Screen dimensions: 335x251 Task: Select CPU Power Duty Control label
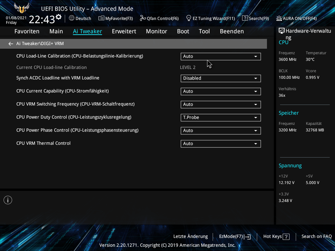tap(74, 117)
